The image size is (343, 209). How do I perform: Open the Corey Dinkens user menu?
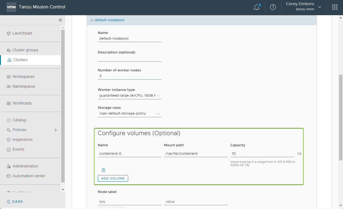pos(303,7)
